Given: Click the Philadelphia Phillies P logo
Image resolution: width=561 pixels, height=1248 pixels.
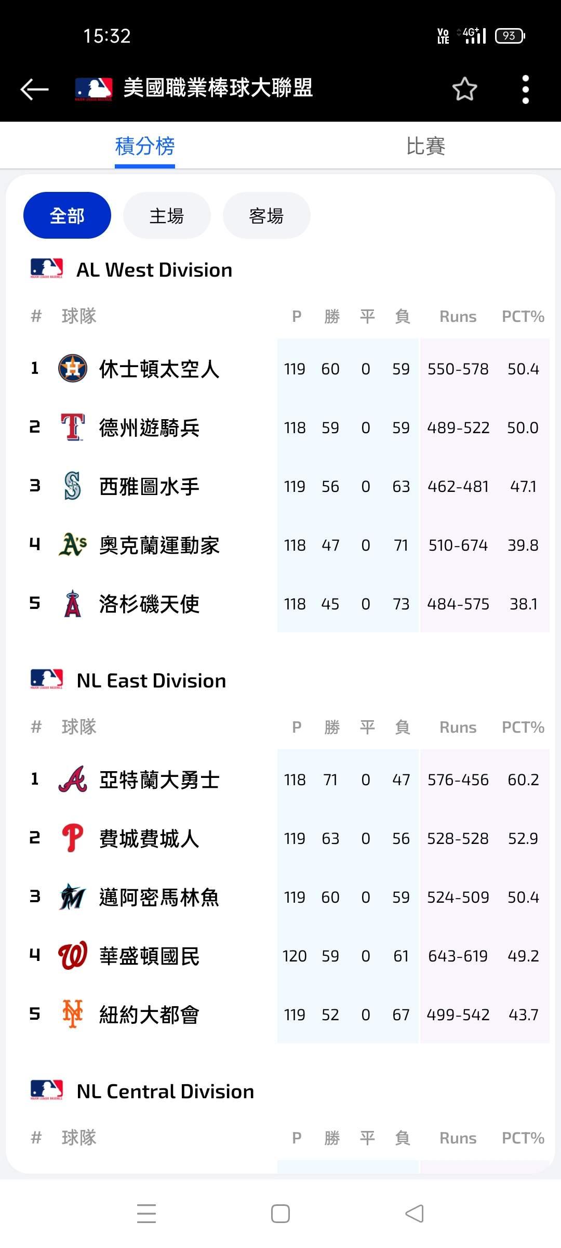Looking at the screenshot, I should [x=73, y=838].
